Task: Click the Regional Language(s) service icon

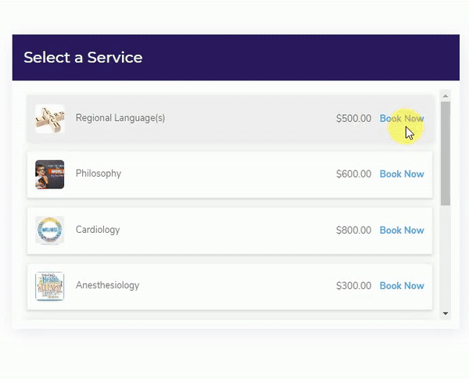Action: (x=49, y=119)
